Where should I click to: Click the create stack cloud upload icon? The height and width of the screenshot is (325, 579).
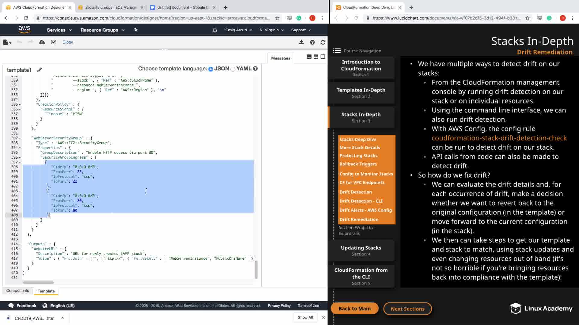(42, 42)
